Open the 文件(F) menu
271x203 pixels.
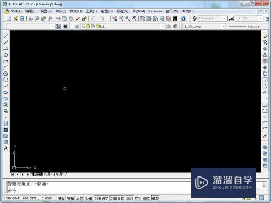pyautogui.click(x=16, y=11)
